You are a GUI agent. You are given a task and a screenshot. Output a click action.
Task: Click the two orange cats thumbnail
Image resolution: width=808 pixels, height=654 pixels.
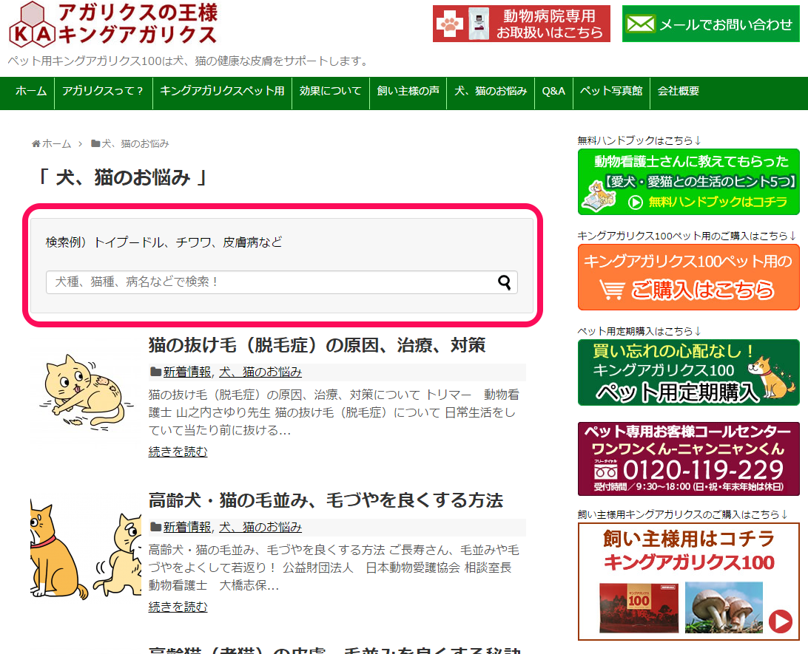[86, 547]
